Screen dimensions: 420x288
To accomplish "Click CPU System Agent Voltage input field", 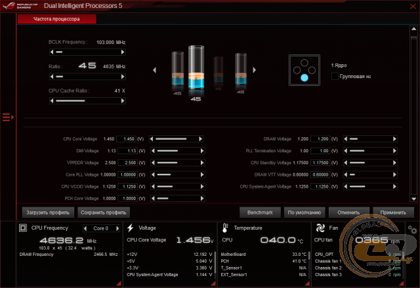I will (x=320, y=186).
